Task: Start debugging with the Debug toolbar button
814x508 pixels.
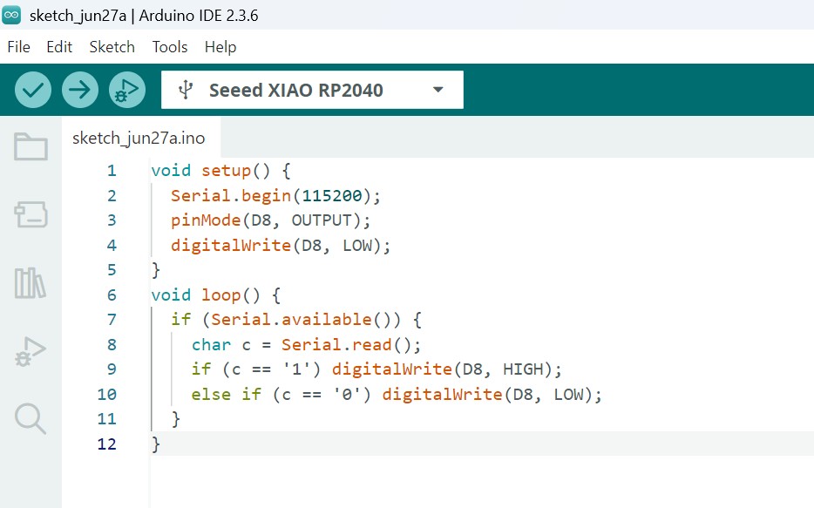Action: coord(126,90)
